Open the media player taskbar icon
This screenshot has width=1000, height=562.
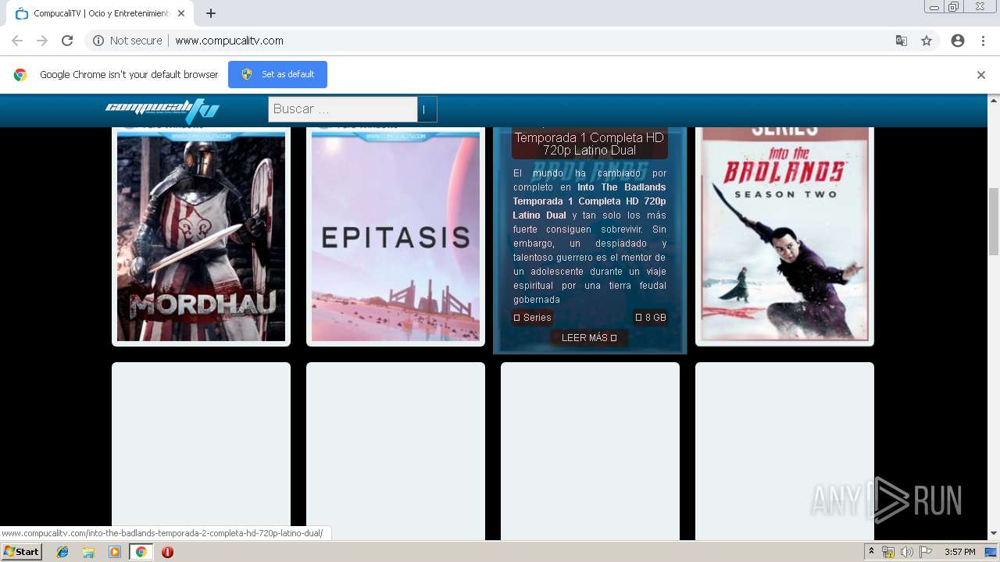pyautogui.click(x=115, y=552)
